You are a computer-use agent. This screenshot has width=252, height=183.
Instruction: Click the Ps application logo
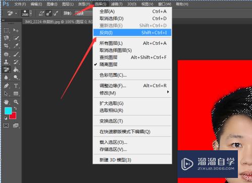pos(6,4)
